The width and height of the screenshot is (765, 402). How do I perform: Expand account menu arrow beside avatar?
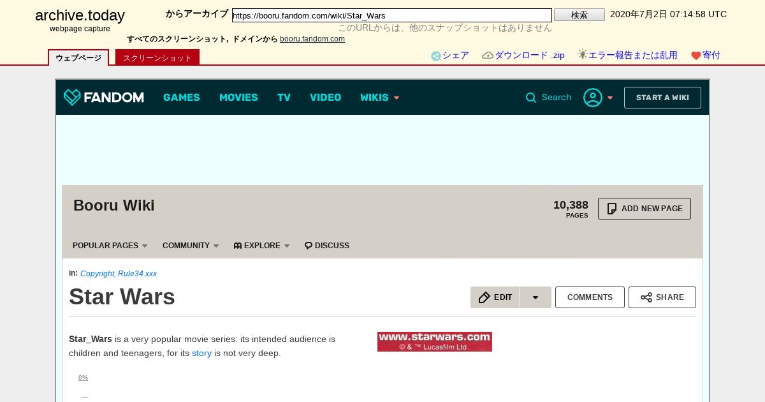(x=610, y=98)
